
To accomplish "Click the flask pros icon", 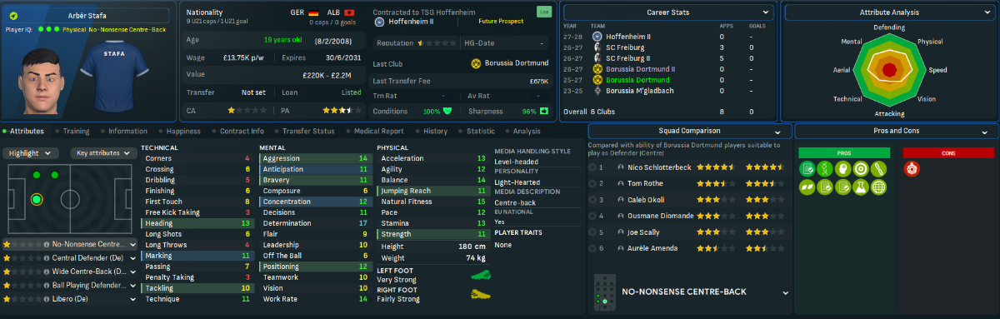I will 860,187.
